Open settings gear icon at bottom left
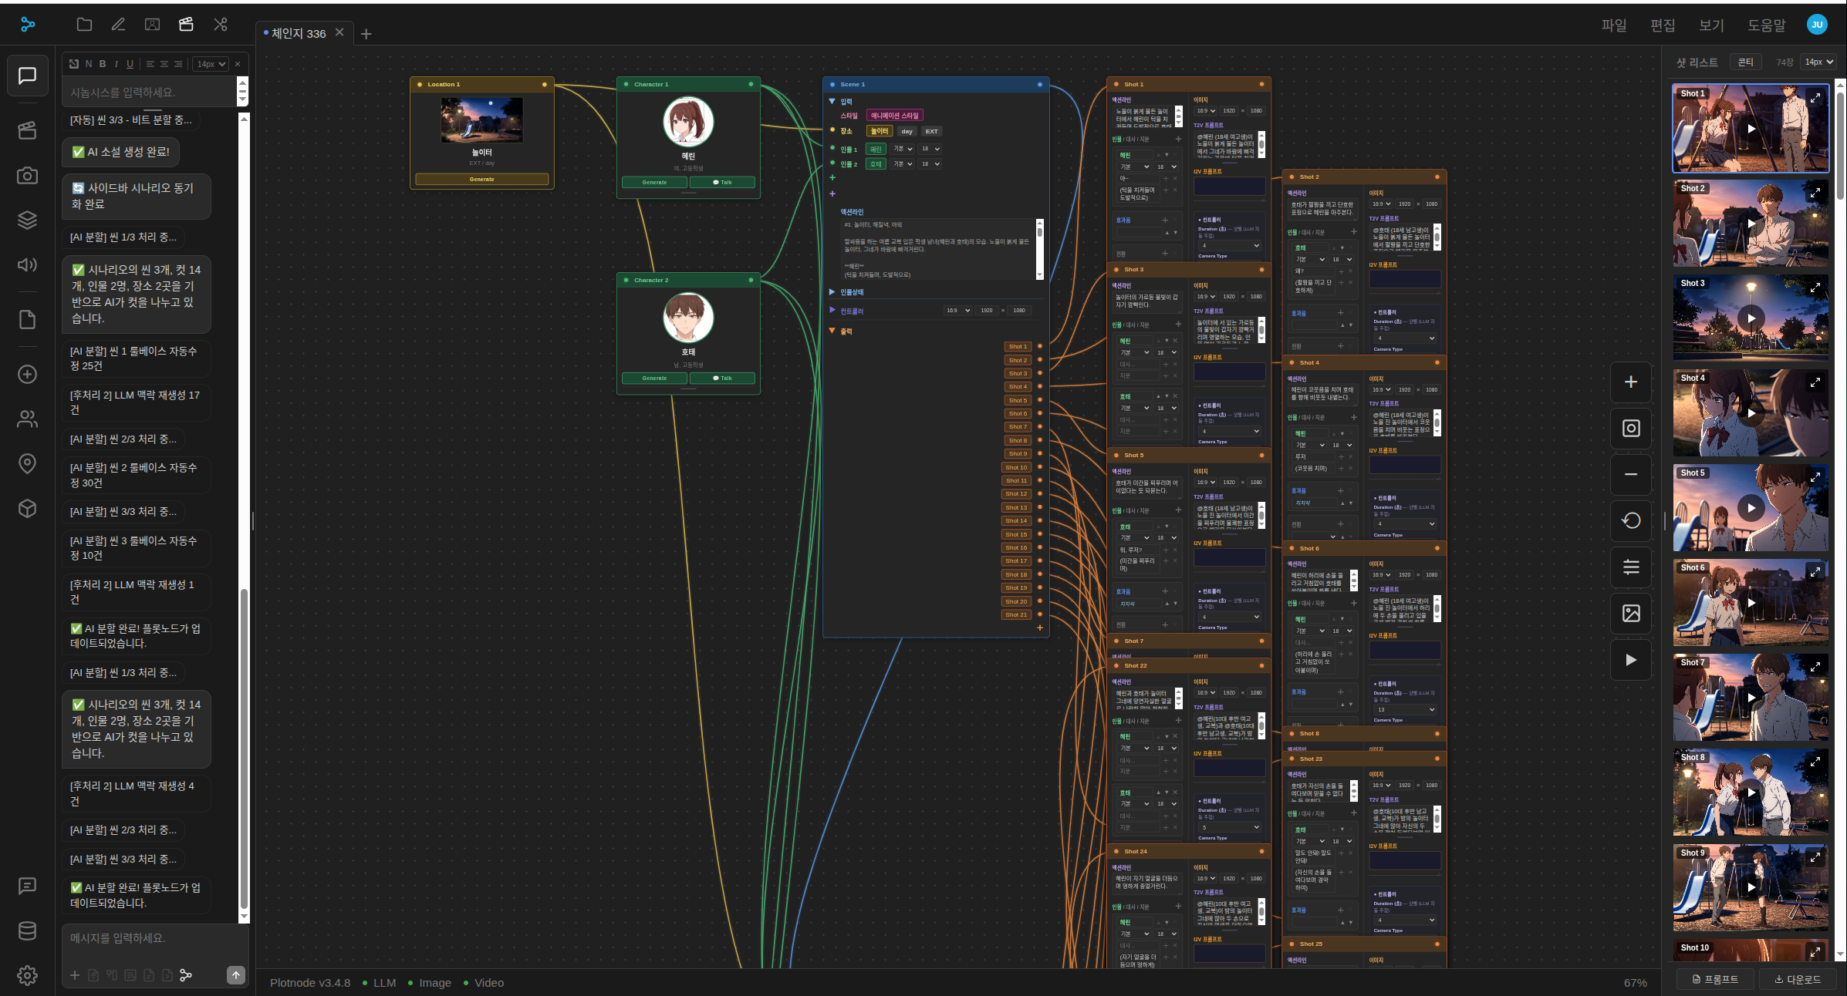Image resolution: width=1847 pixels, height=996 pixels. pyautogui.click(x=28, y=975)
